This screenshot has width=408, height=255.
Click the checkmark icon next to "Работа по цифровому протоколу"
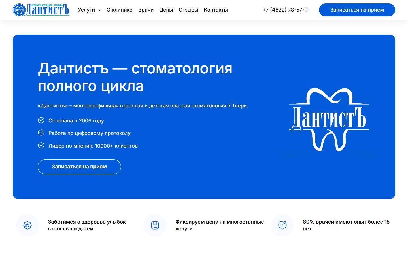pyautogui.click(x=41, y=133)
